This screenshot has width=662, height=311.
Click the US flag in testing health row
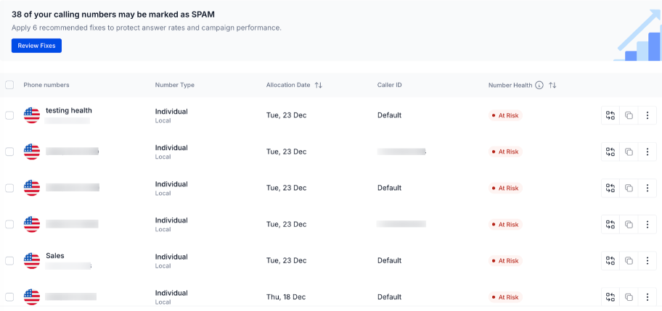32,115
